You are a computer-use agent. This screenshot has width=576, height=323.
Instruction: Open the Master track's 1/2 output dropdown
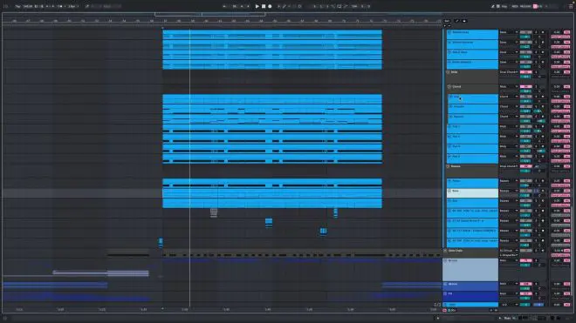tap(509, 305)
